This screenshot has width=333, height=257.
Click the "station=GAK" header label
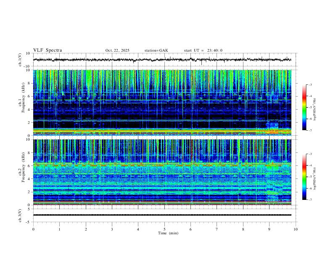pyautogui.click(x=156, y=50)
